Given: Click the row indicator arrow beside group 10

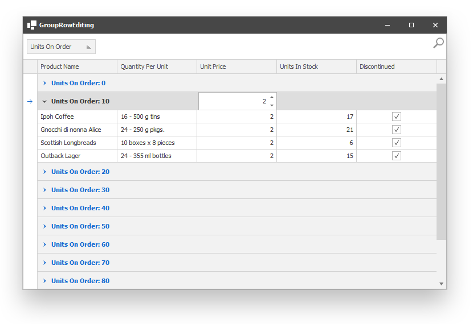Looking at the screenshot, I should [30, 101].
